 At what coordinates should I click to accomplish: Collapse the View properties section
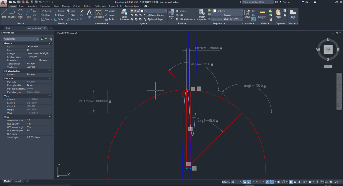(x=50, y=96)
